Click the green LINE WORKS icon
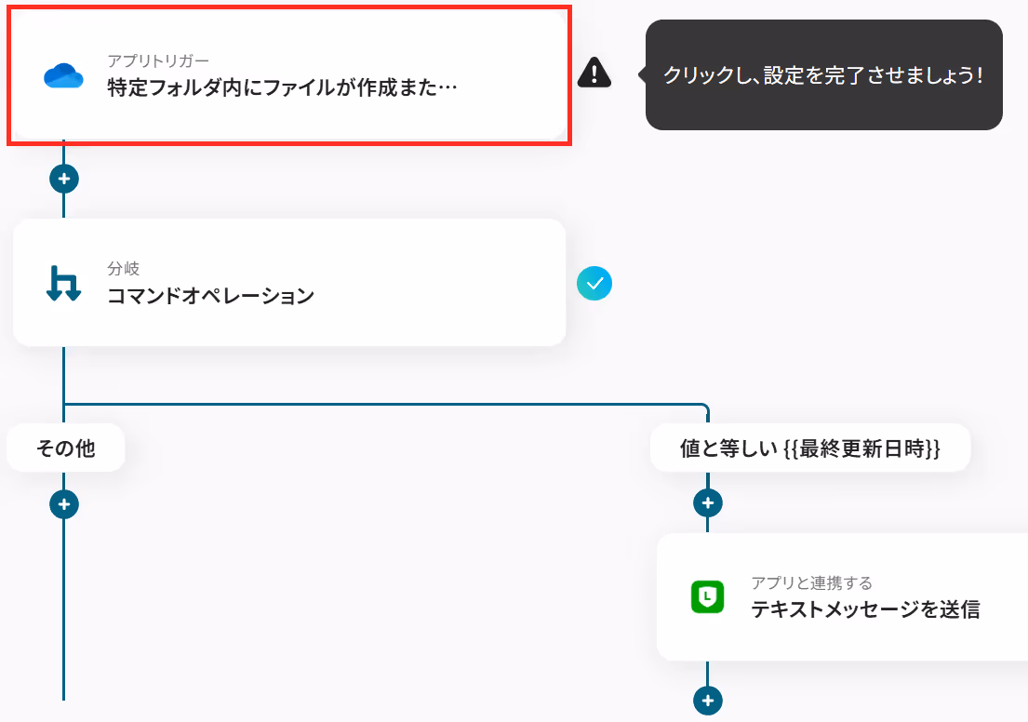1028x722 pixels. (x=707, y=596)
